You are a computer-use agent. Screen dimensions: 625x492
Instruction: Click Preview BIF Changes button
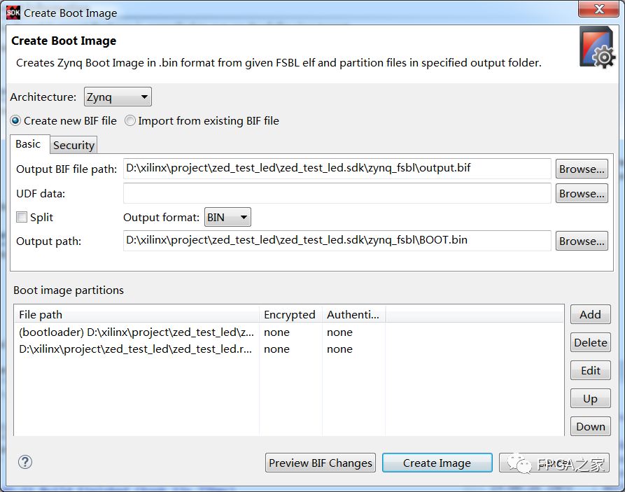tap(321, 463)
